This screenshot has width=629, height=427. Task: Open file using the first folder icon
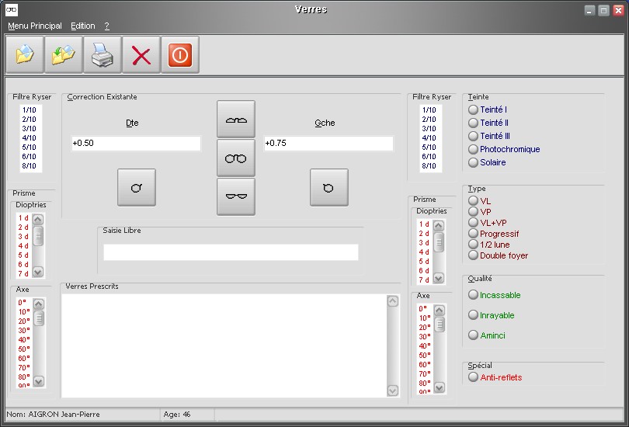[x=25, y=54]
